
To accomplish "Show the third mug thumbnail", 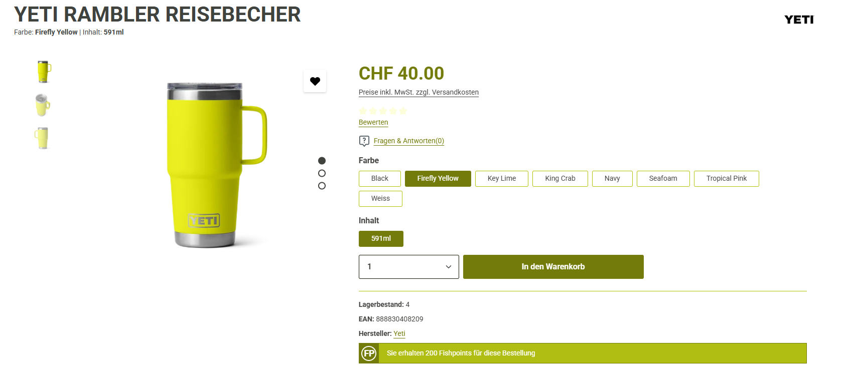I will pyautogui.click(x=42, y=138).
